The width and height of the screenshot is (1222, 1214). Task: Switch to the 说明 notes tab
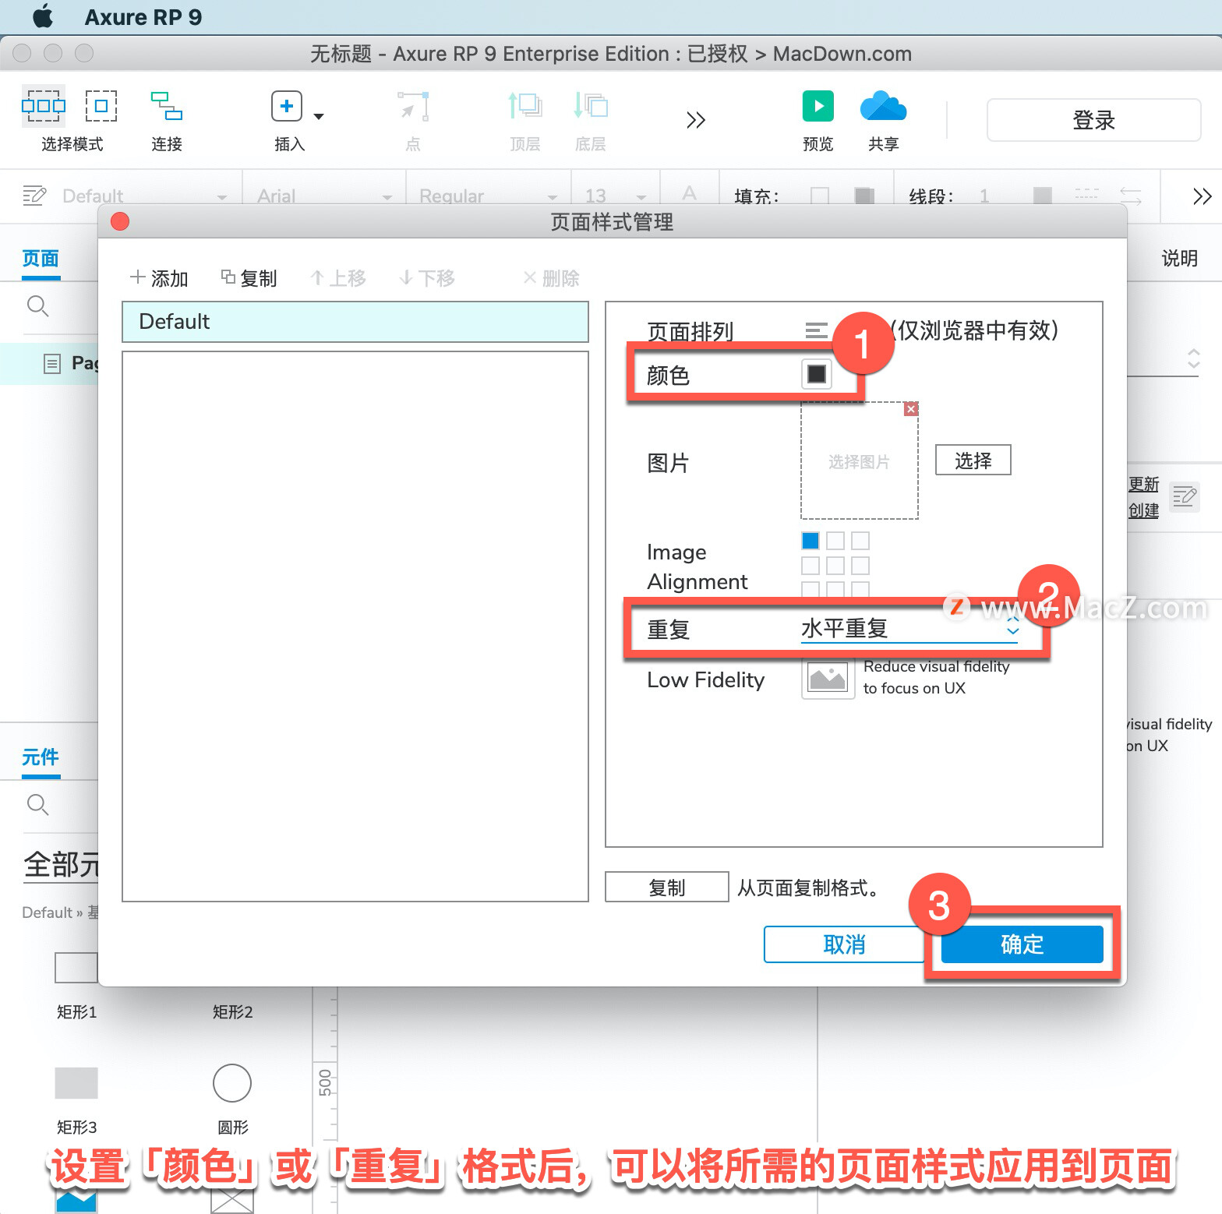pos(1179,258)
